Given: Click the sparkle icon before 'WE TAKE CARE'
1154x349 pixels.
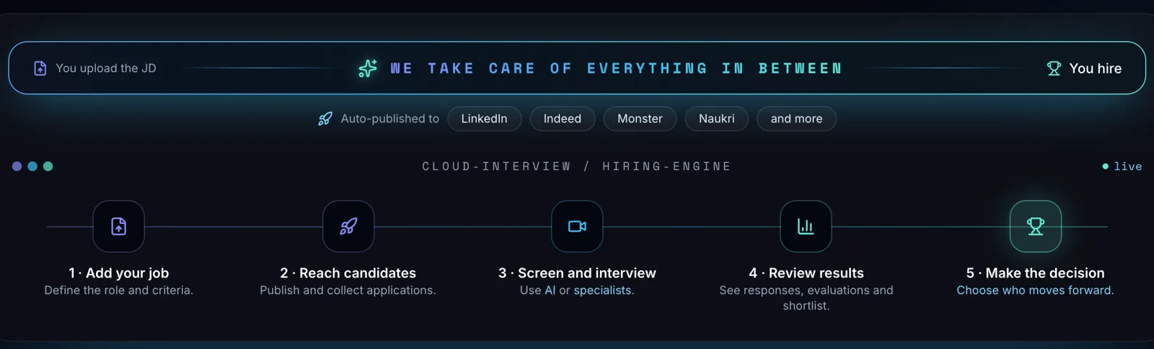Looking at the screenshot, I should [368, 69].
